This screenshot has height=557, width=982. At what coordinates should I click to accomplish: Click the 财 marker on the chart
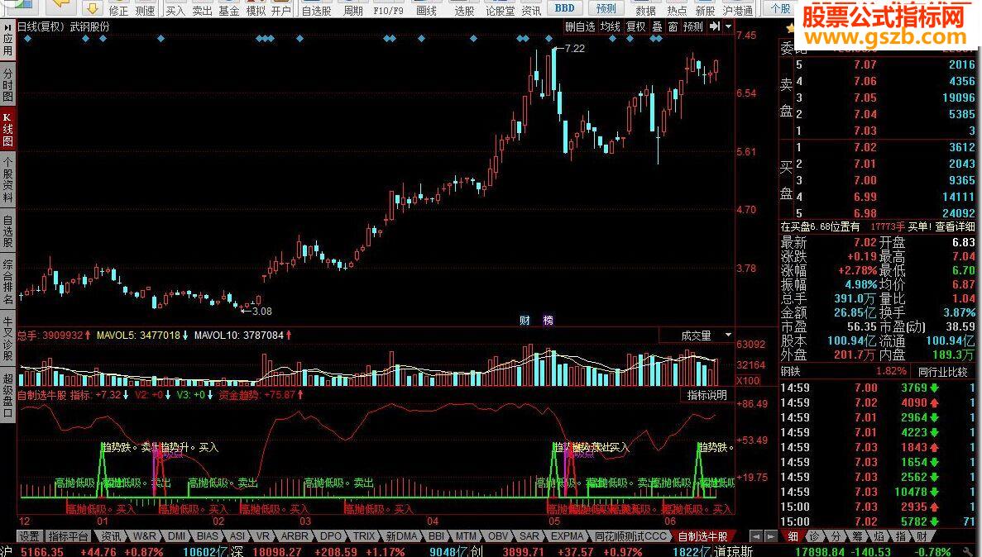point(525,321)
